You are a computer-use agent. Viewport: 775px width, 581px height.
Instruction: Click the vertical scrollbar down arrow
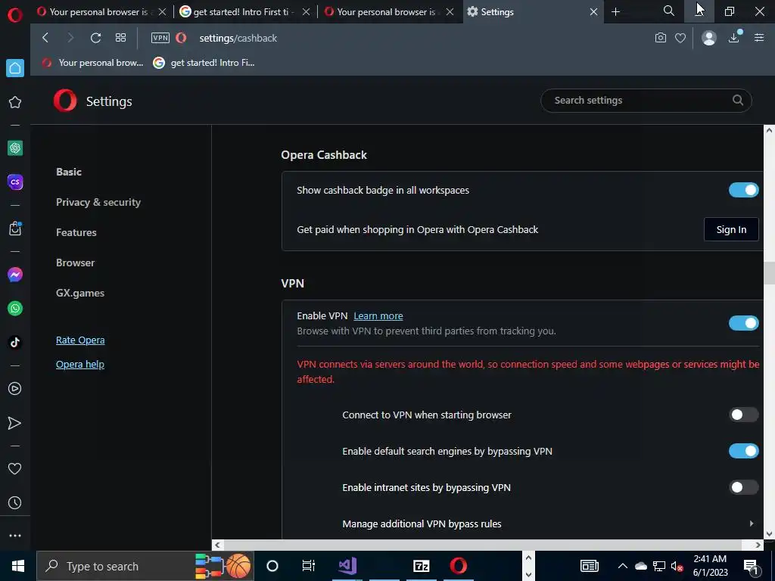click(x=769, y=533)
